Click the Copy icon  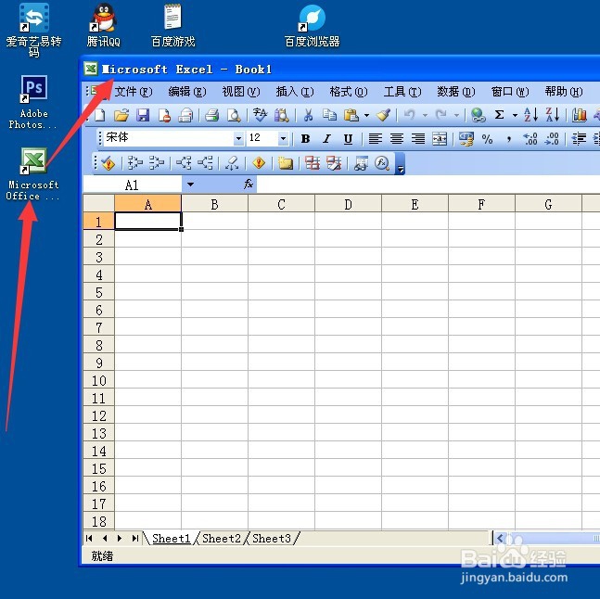click(329, 115)
